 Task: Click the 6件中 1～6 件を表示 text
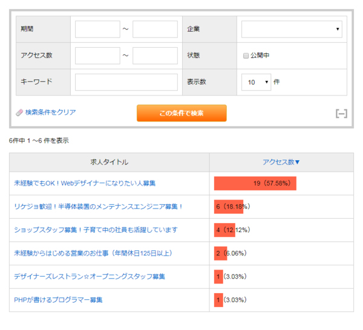tap(39, 141)
